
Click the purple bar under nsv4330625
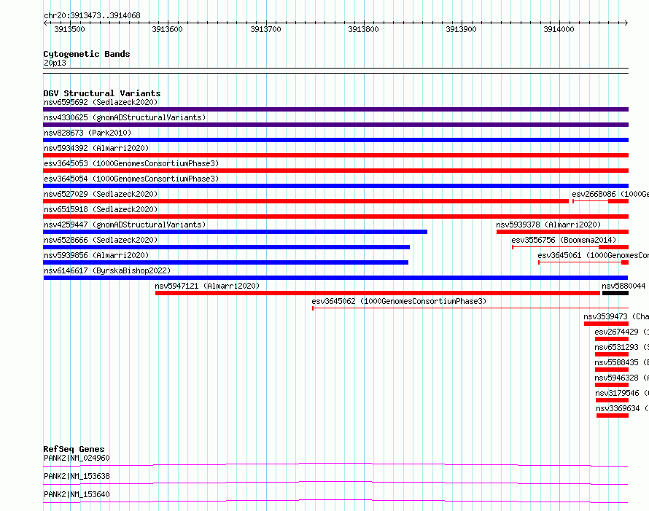[335, 125]
